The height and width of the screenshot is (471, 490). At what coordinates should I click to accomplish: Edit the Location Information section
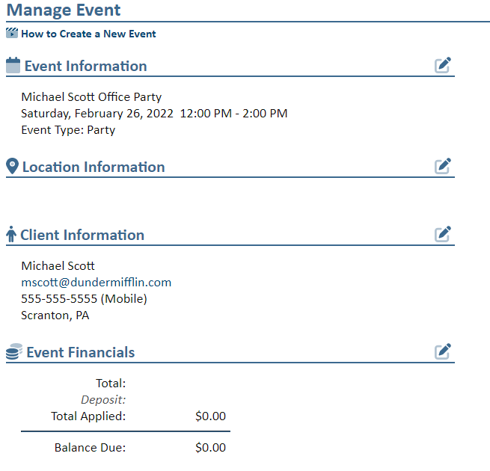click(x=443, y=165)
